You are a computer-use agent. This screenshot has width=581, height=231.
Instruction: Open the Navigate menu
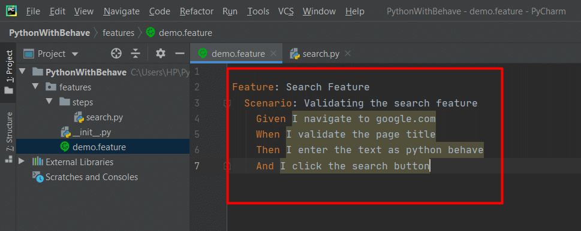click(122, 11)
